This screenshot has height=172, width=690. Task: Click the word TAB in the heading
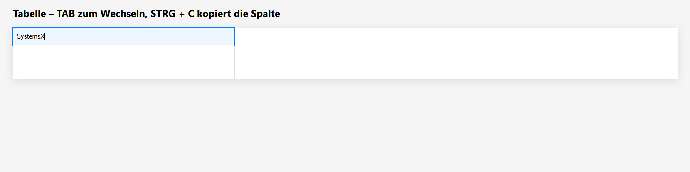[x=65, y=14]
